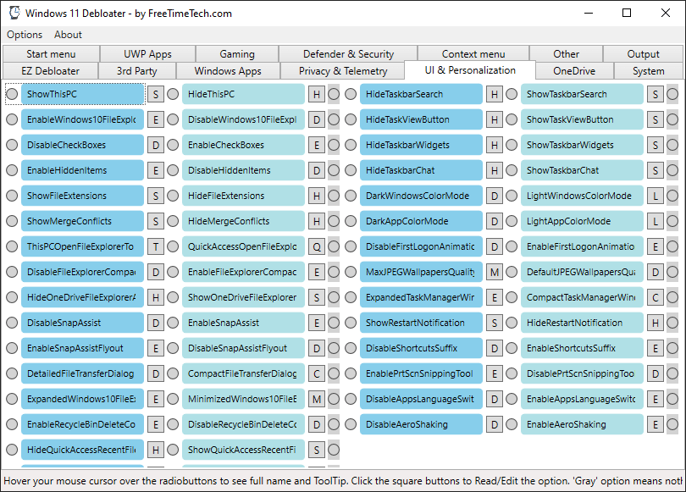Switch to the OneDrive tab
686x492 pixels.
pos(574,71)
